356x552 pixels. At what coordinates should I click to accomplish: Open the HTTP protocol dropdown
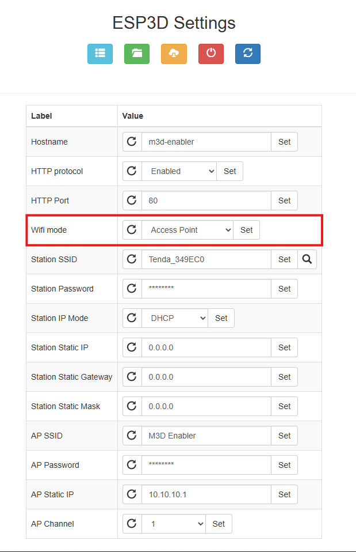[x=179, y=171]
